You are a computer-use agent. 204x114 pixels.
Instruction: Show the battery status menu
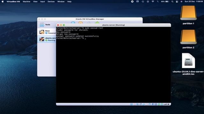tap(165, 2)
